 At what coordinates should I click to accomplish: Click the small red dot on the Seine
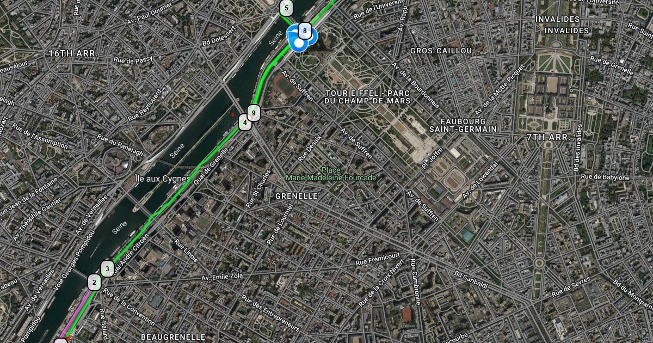click(x=233, y=115)
